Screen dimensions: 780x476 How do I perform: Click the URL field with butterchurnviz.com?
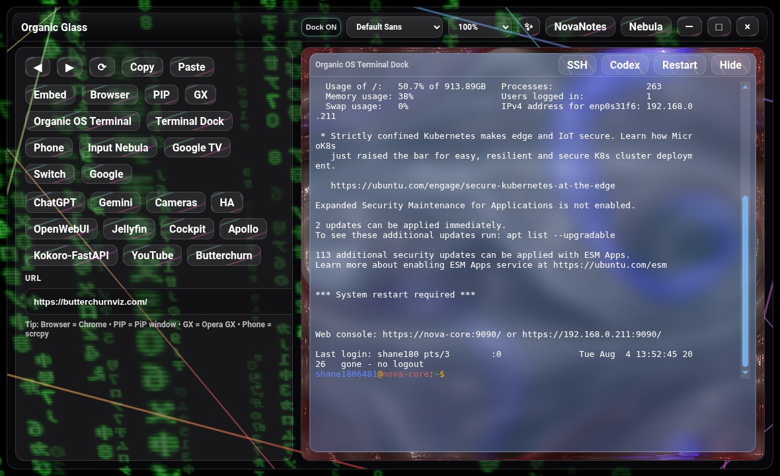(x=159, y=301)
